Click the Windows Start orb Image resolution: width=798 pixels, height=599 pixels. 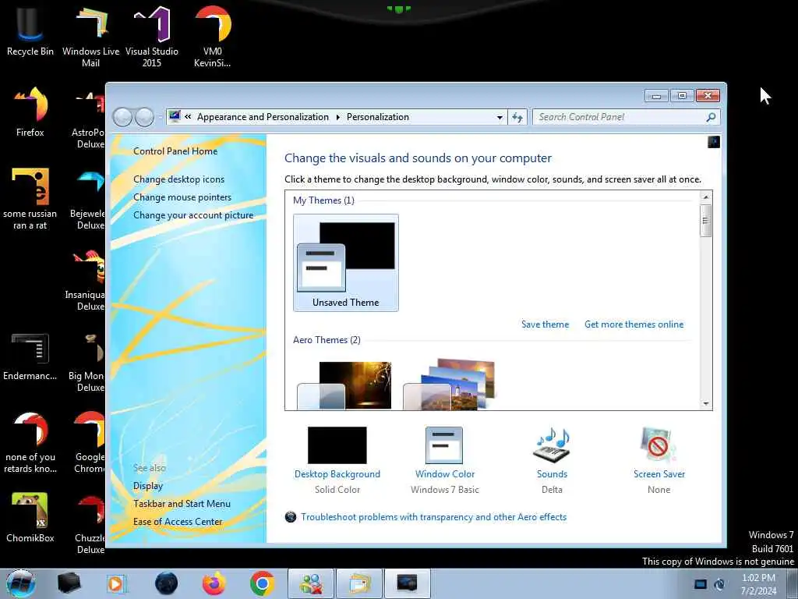(20, 583)
